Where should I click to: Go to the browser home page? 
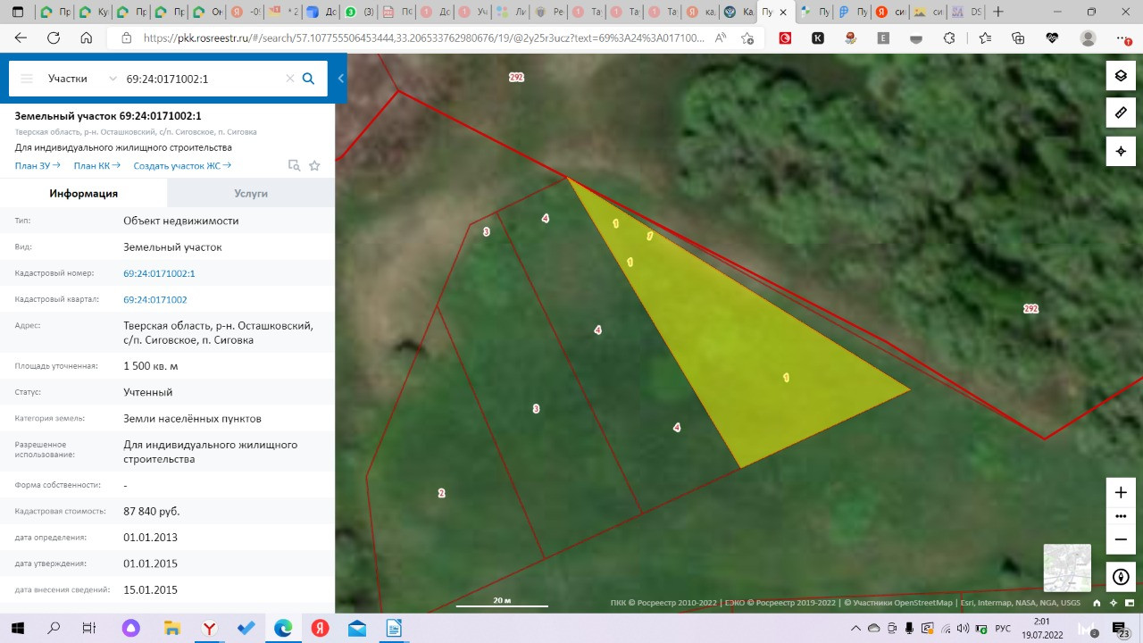point(87,38)
